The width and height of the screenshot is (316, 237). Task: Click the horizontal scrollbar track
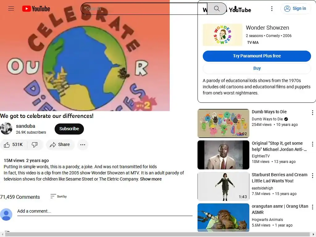click(157, 235)
